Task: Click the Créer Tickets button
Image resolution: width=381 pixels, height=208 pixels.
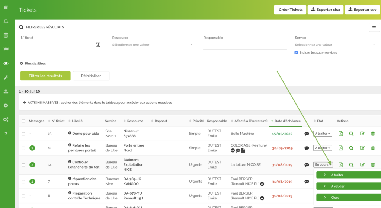Action: tap(290, 10)
